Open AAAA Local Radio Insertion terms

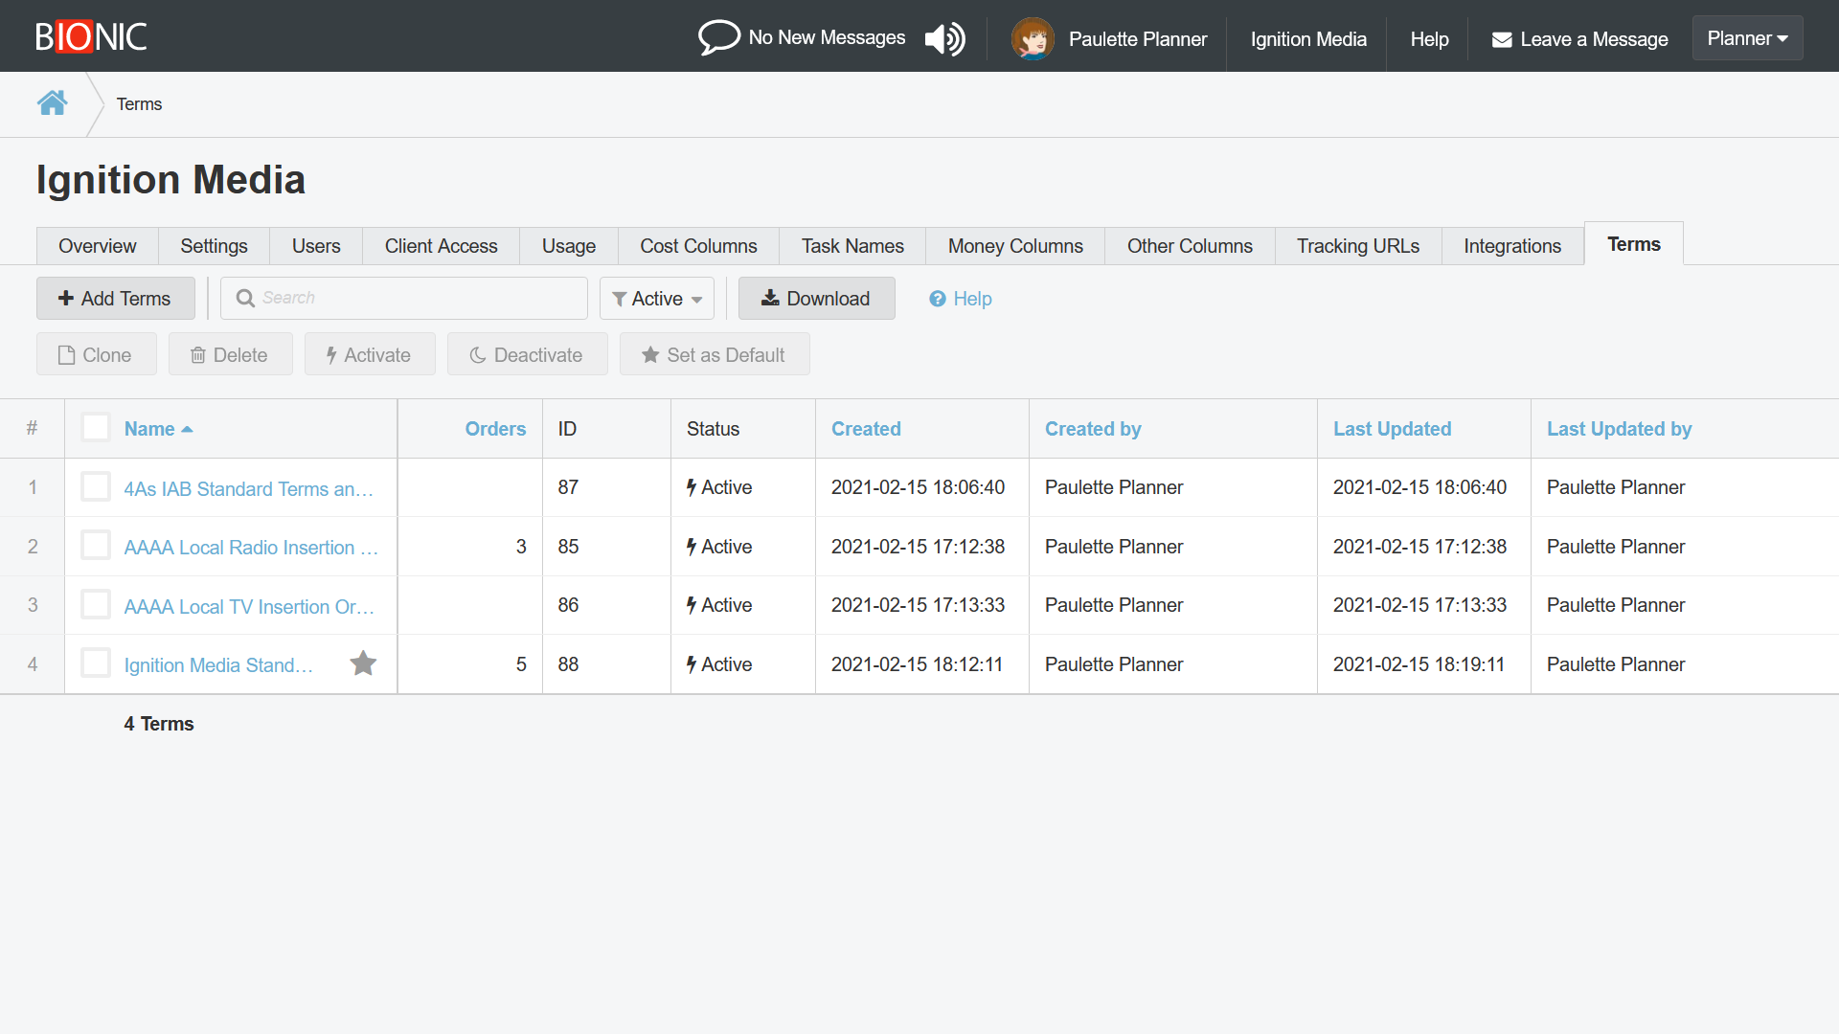[252, 547]
